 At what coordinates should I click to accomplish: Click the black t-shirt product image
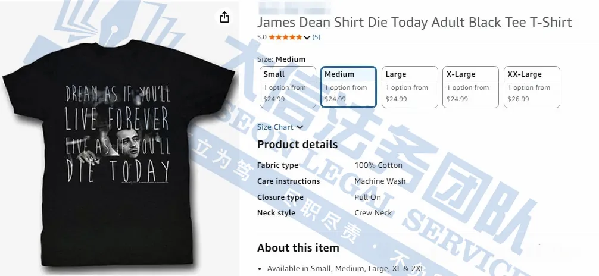[x=118, y=153]
